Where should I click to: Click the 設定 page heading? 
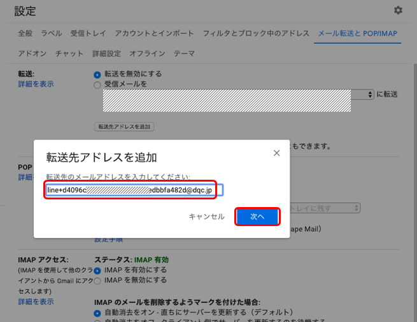click(x=25, y=11)
